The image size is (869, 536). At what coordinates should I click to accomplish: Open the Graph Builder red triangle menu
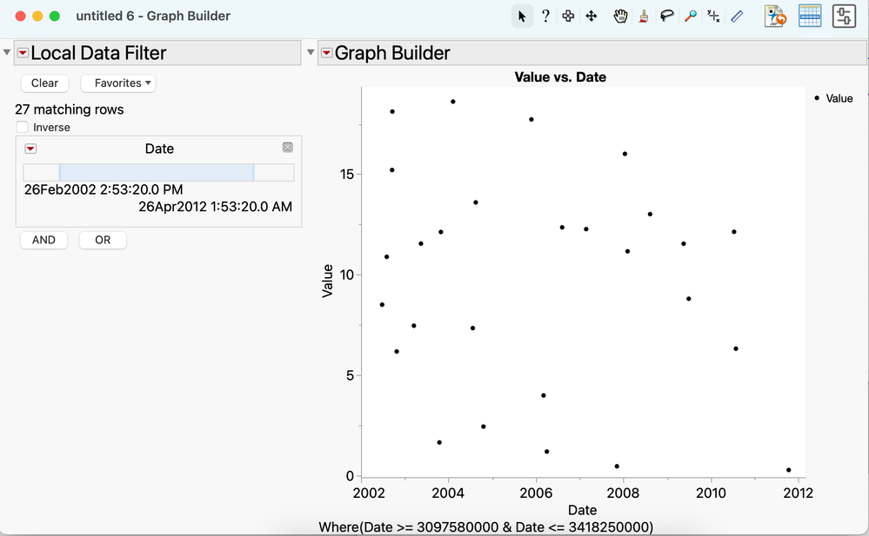[326, 53]
